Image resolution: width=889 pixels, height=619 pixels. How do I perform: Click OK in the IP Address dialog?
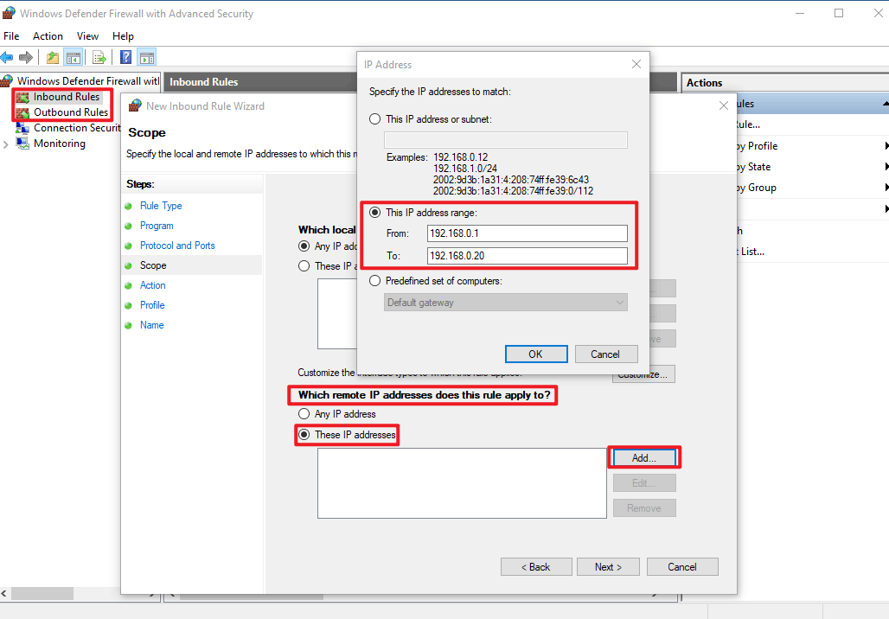pyautogui.click(x=536, y=354)
